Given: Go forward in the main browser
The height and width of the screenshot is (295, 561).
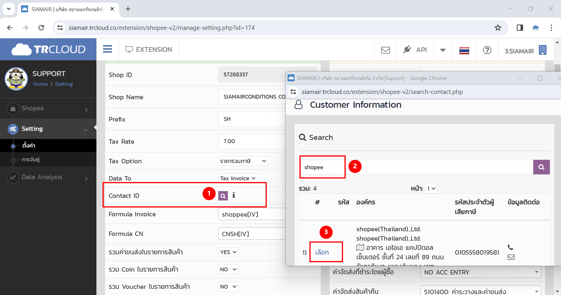Looking at the screenshot, I should click(x=25, y=28).
